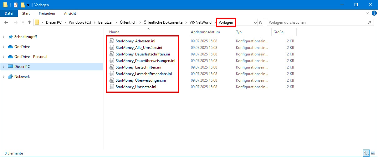
Task: Expand Dieser PC tree node arrow
Action: [4, 67]
